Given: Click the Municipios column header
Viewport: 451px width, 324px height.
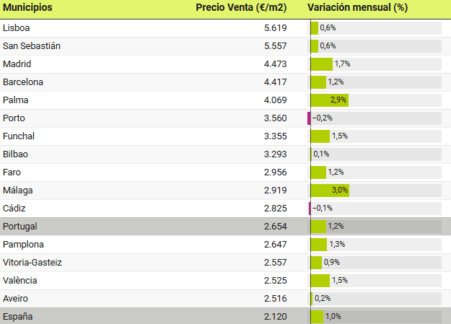Looking at the screenshot, I should pyautogui.click(x=27, y=8).
